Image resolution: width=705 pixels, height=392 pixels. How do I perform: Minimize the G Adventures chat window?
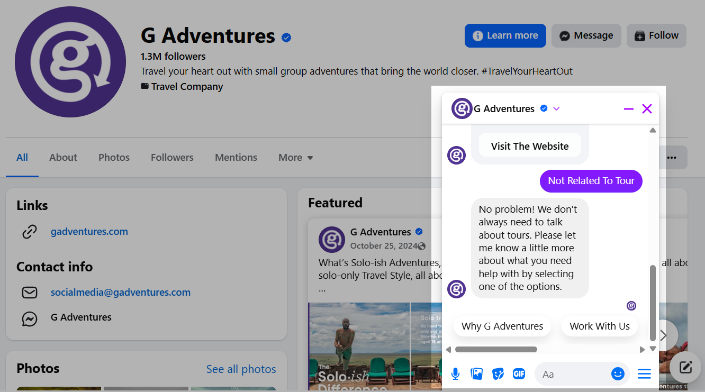[628, 108]
